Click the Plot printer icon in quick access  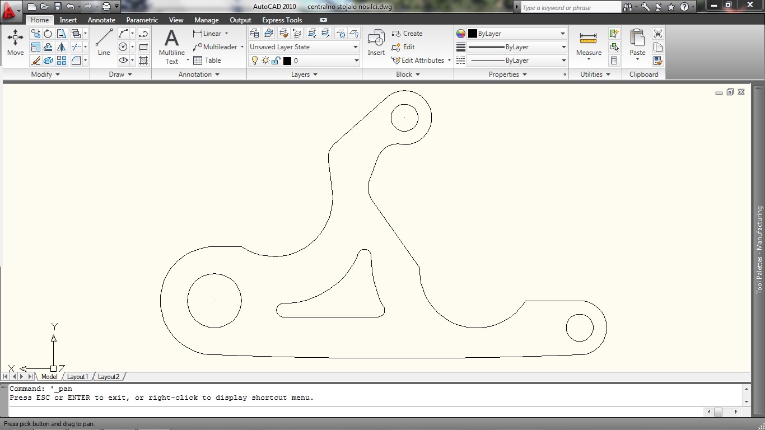[x=106, y=7]
